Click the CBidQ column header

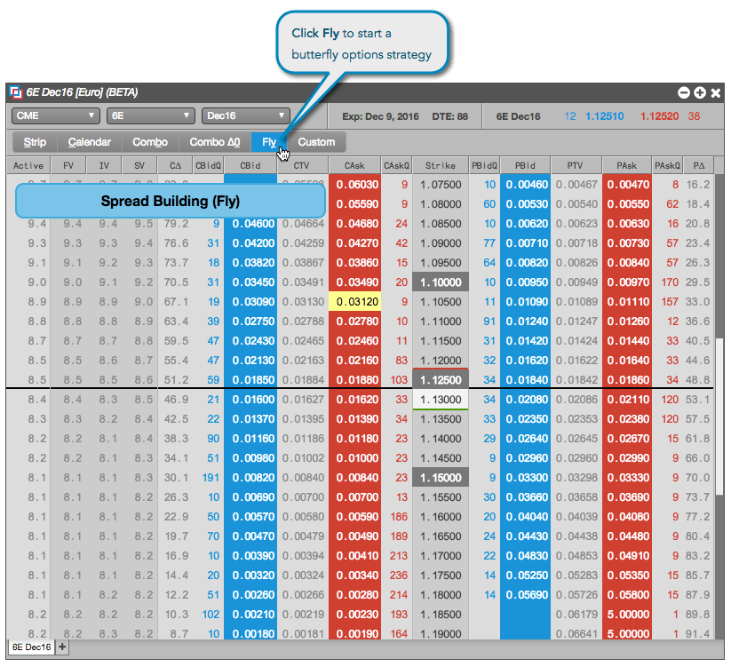[208, 165]
